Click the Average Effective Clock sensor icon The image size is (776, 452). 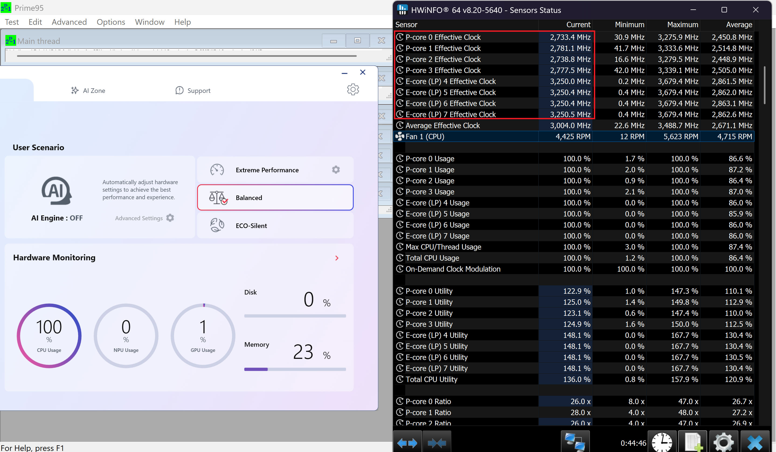pos(400,125)
